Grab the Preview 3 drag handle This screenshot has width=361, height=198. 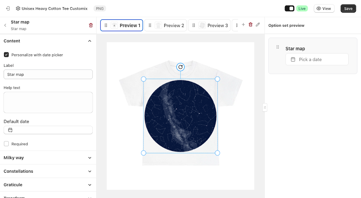point(193,25)
